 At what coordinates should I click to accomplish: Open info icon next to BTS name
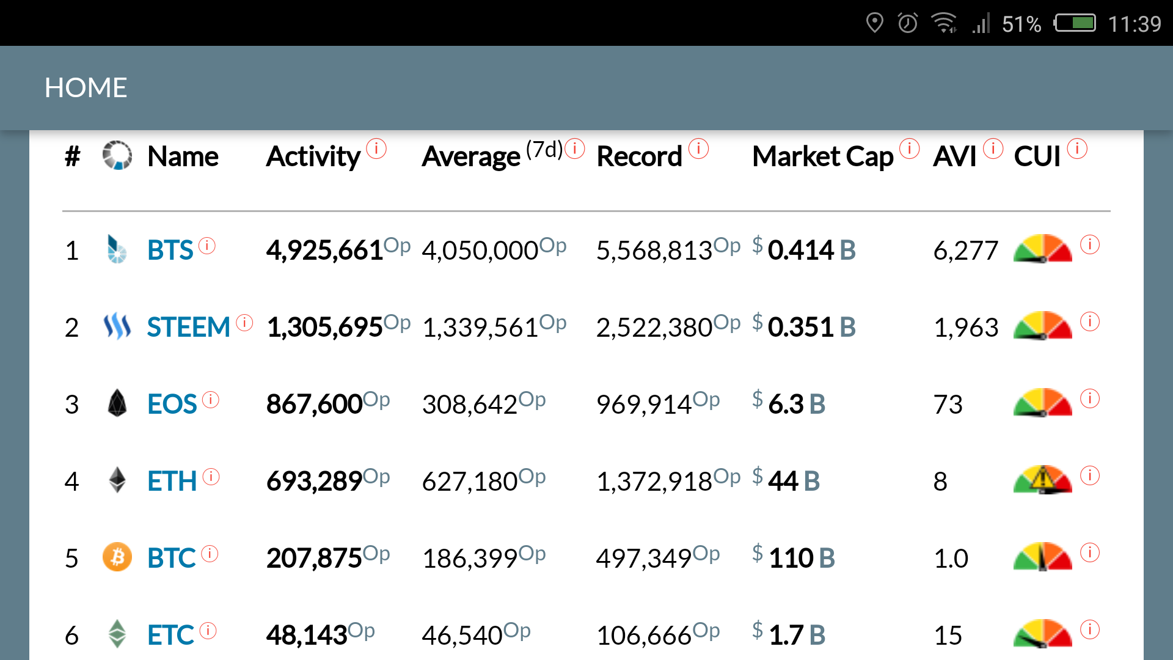(x=207, y=246)
